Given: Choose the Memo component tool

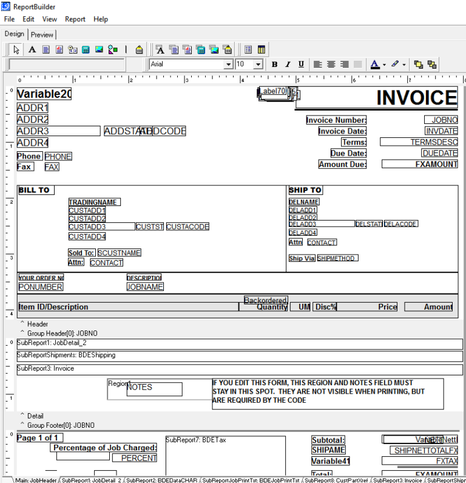Looking at the screenshot, I should point(46,50).
